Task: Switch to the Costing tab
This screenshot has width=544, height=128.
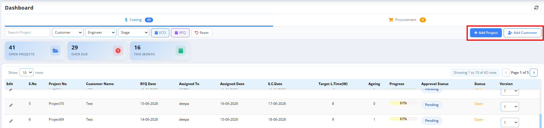Action: coord(139,20)
